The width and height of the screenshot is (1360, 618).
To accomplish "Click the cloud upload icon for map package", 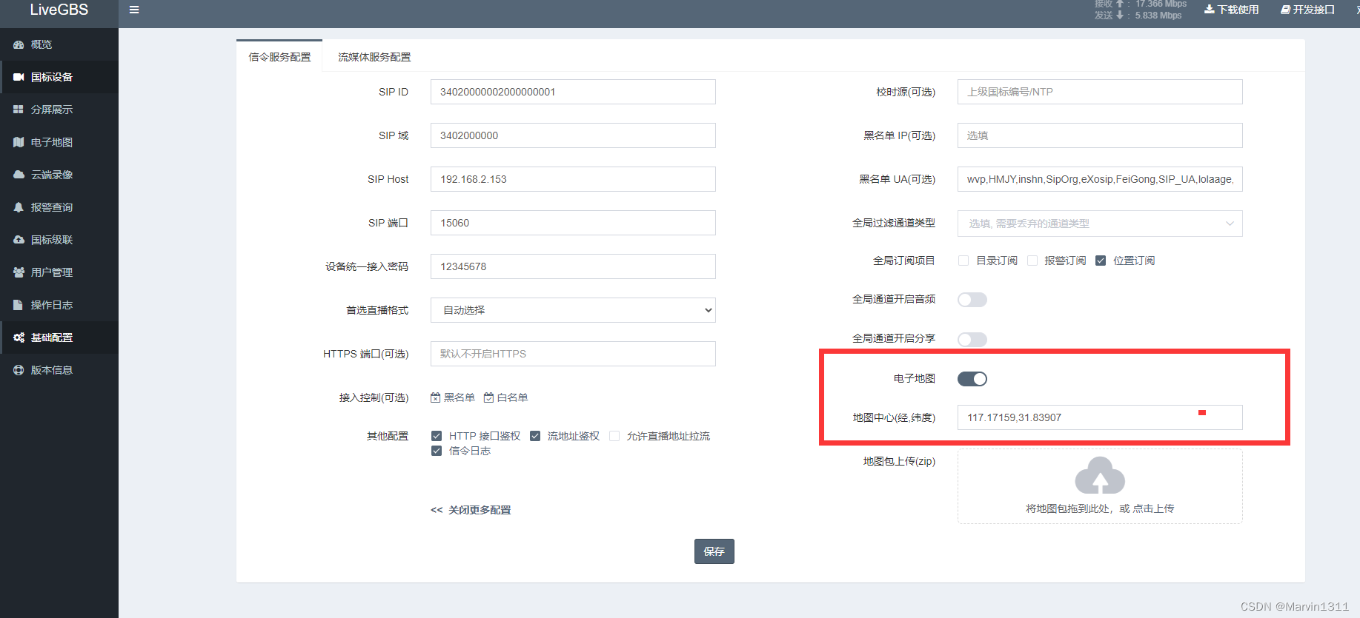I will point(1100,475).
